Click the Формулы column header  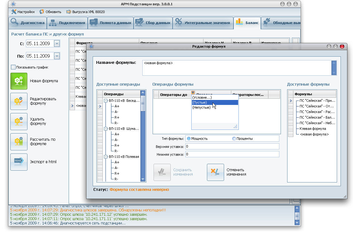[315, 94]
